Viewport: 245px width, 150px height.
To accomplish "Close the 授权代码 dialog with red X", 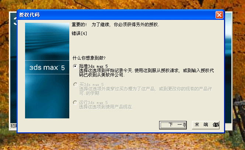I will pos(219,15).
